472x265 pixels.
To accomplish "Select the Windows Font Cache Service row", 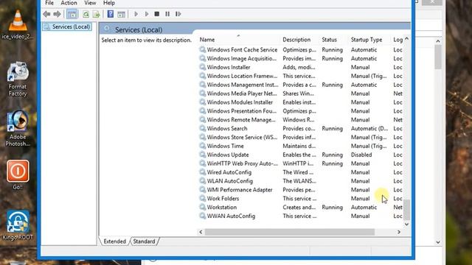I will click(300, 49).
